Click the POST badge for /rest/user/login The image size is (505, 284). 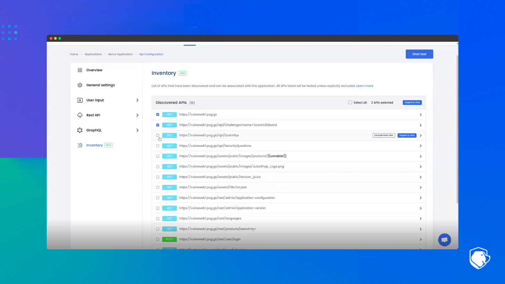(169, 239)
